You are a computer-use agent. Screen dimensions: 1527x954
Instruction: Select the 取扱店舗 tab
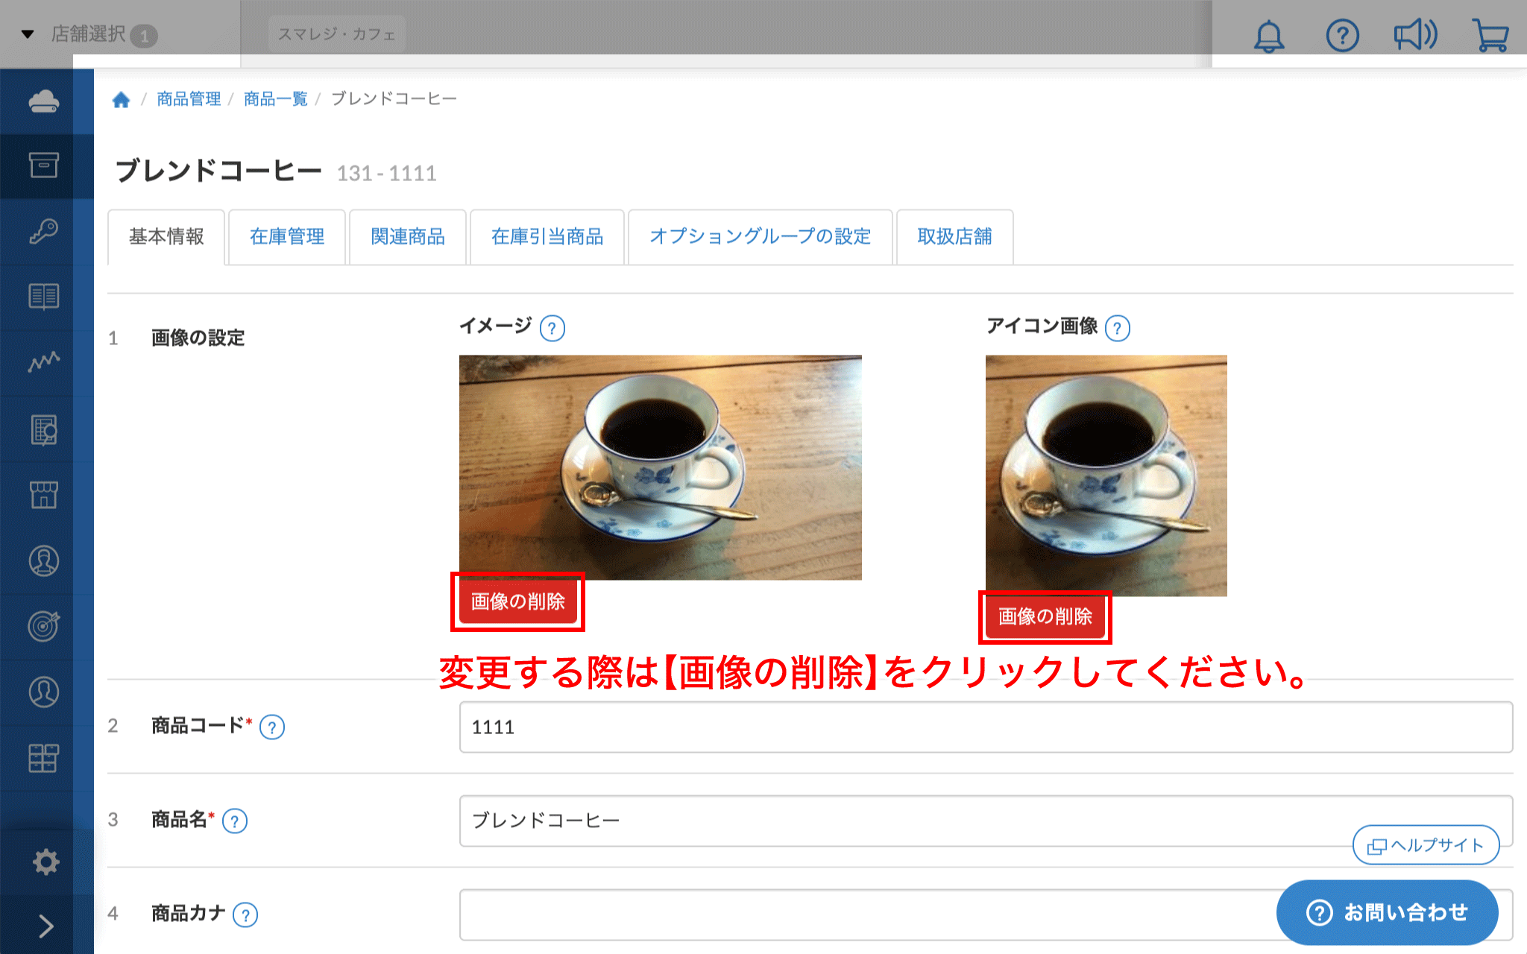(954, 237)
